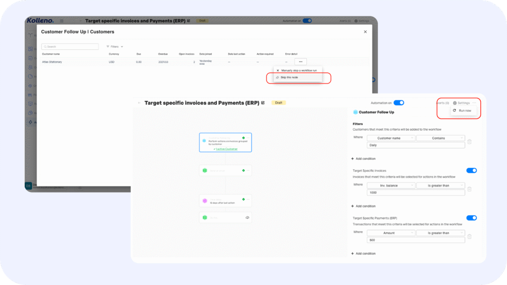Close the Customer Follow Up customers dialog

365,32
